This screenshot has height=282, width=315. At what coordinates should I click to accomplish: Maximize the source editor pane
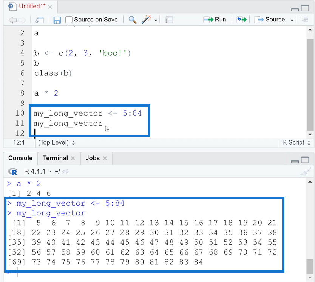click(305, 8)
